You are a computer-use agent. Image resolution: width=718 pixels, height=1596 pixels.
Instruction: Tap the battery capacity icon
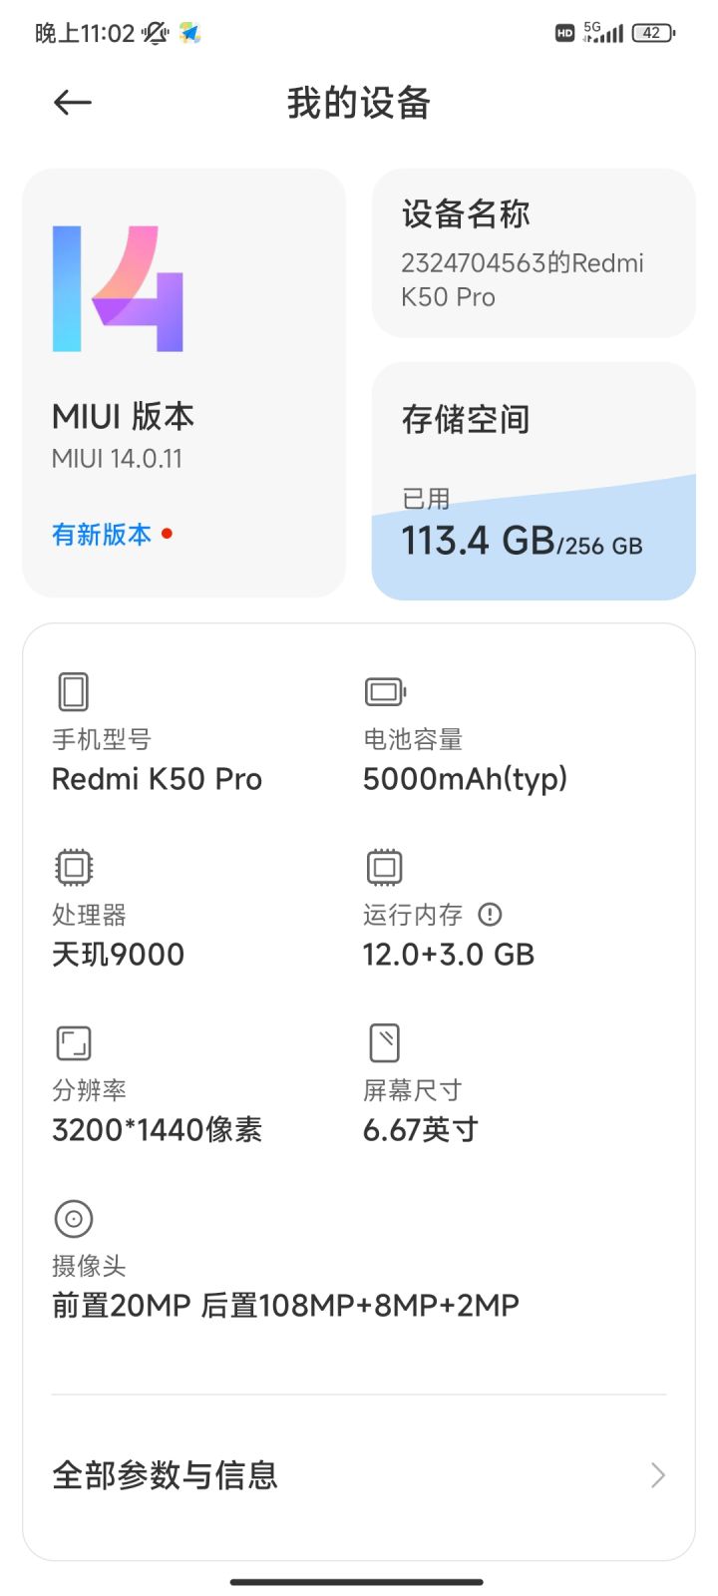385,691
